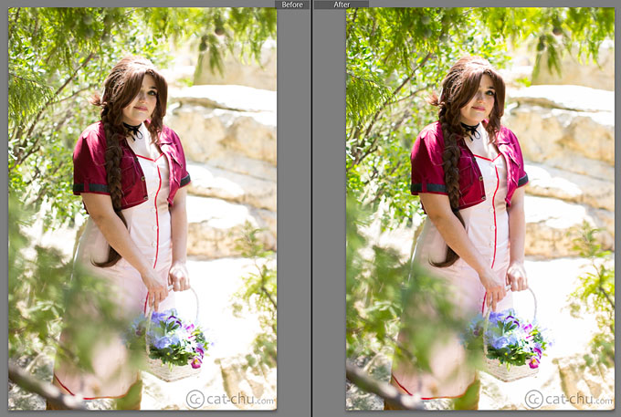Click the copyright symbol in the After watermark
The image size is (621, 417).
coord(533,399)
